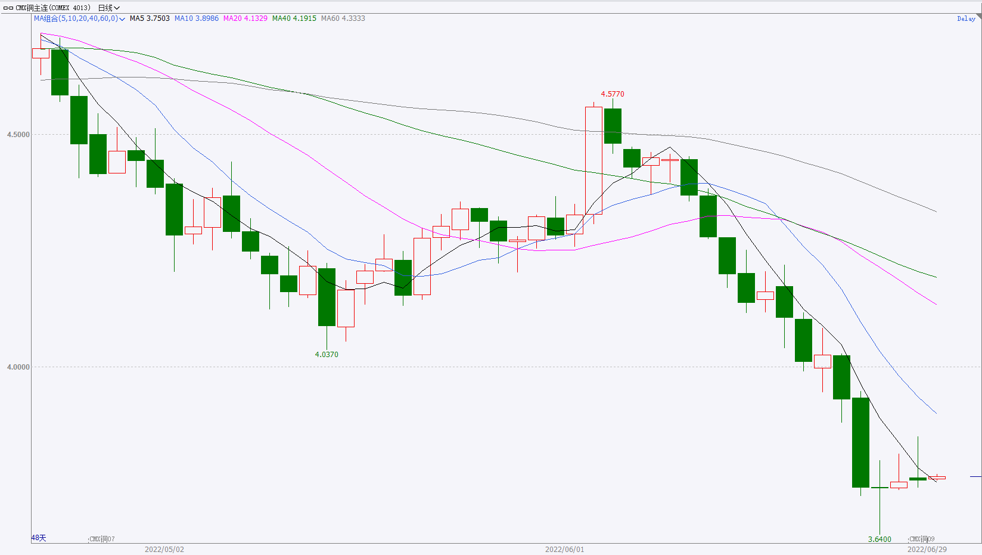
Task: Select the MA5 3.7503 legend label
Action: (x=150, y=18)
